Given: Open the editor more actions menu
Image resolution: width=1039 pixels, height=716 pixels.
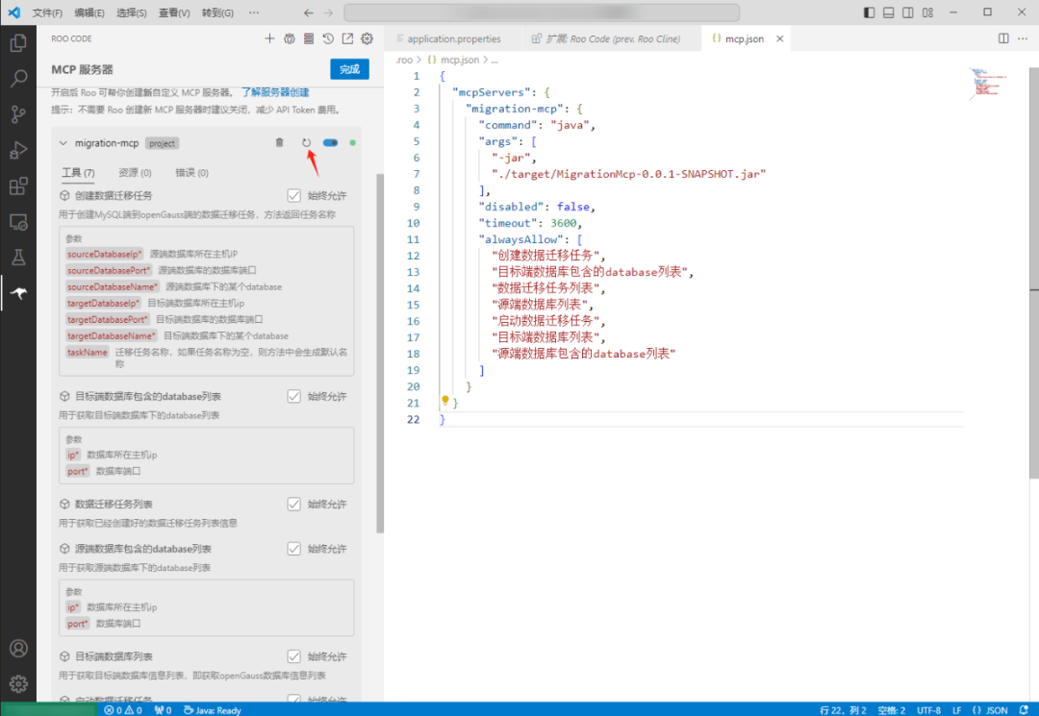Looking at the screenshot, I should 1023,38.
